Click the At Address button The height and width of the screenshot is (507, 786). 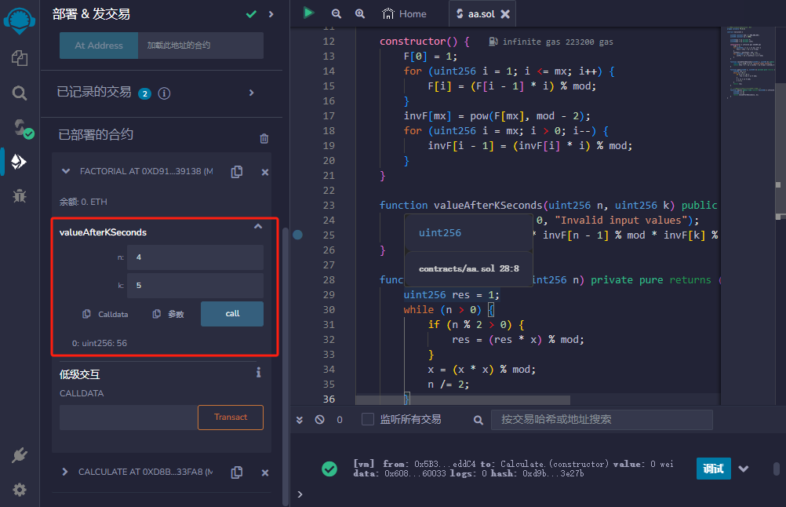pyautogui.click(x=99, y=46)
